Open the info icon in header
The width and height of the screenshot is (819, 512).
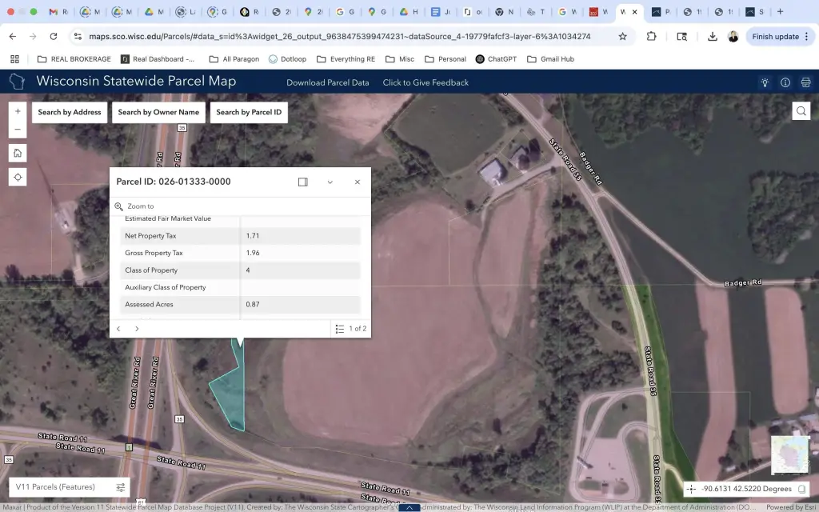785,82
